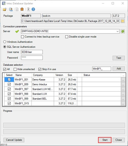Image resolution: width=128 pixels, height=146 pixels.
Task: Click the open folder toolbar icon
Action: (x=5, y=9)
